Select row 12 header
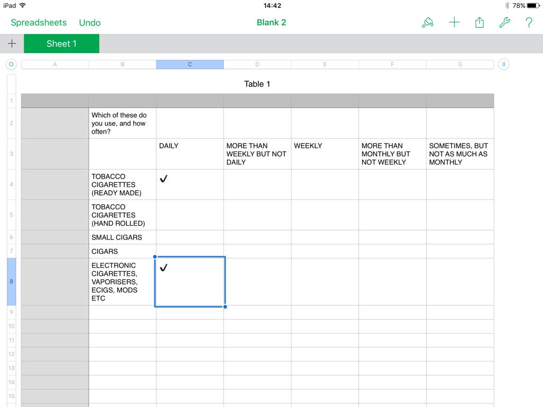The width and height of the screenshot is (543, 407). (12, 354)
